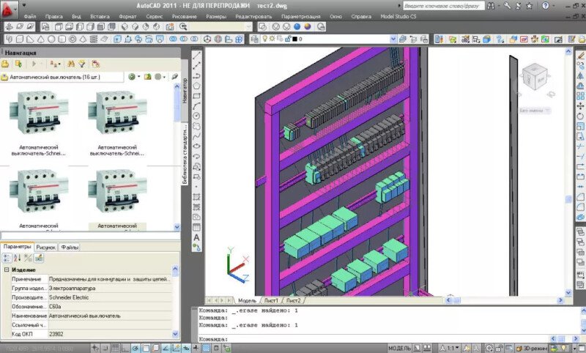Viewport: 586px width, 353px height.
Task: Select the Polygon drawing tool
Action: pos(196,86)
